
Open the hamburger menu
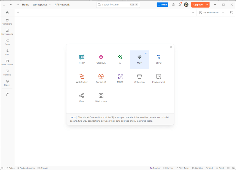pyautogui.click(x=4, y=5)
